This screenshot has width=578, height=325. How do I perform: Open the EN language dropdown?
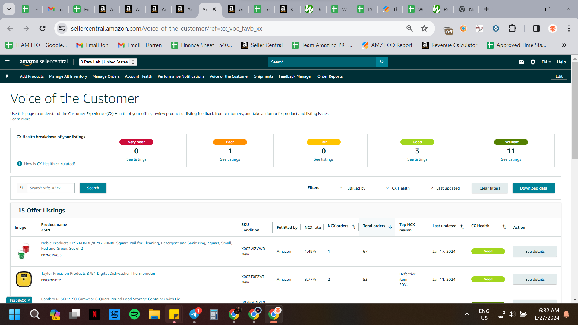point(546,62)
